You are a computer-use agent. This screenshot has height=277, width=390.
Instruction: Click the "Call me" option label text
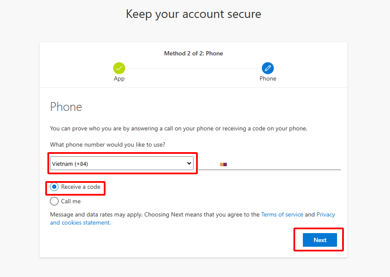coord(71,201)
